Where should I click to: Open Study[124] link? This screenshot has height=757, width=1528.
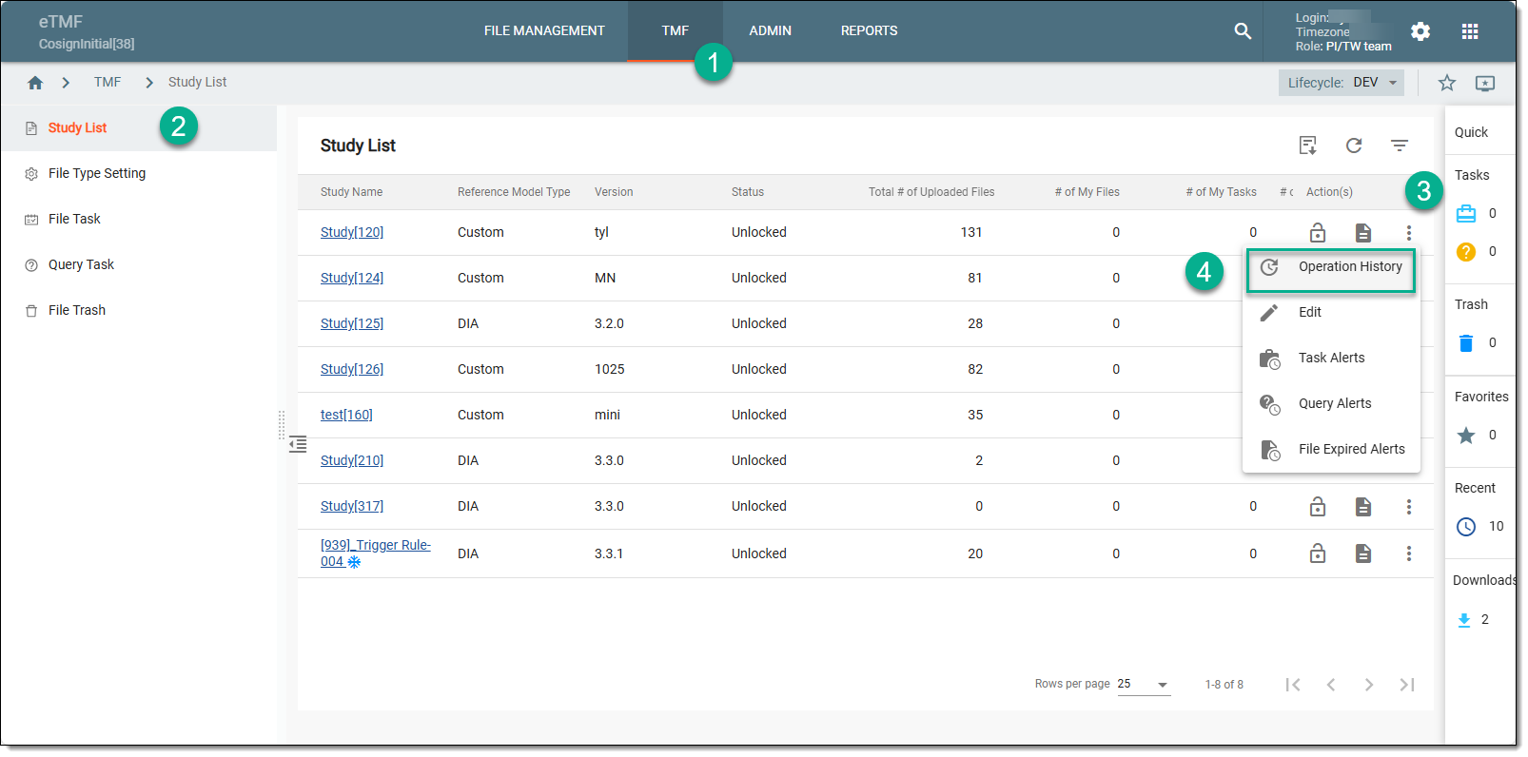(x=352, y=278)
